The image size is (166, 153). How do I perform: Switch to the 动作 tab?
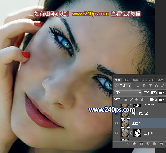(x=160, y=80)
